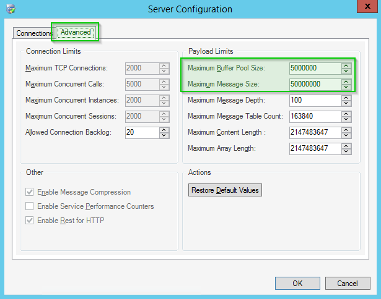
Task: Decrease Maximum Message Table Count value
Action: tap(346, 119)
